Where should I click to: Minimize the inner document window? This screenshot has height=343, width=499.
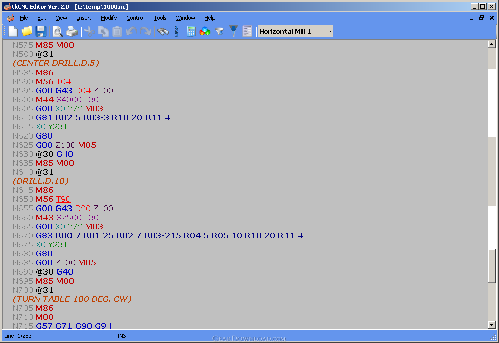click(471, 18)
